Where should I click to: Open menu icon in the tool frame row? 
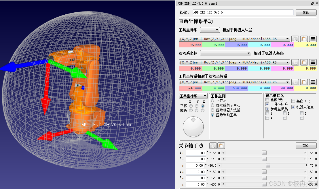[x=313, y=39]
